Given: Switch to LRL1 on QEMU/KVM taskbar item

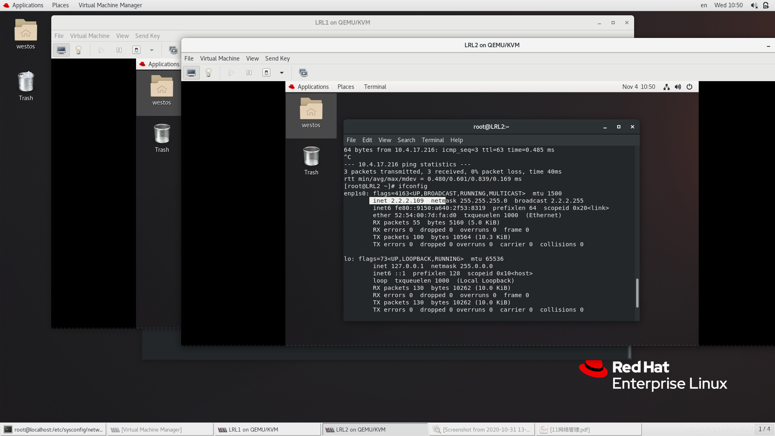Looking at the screenshot, I should [267, 430].
